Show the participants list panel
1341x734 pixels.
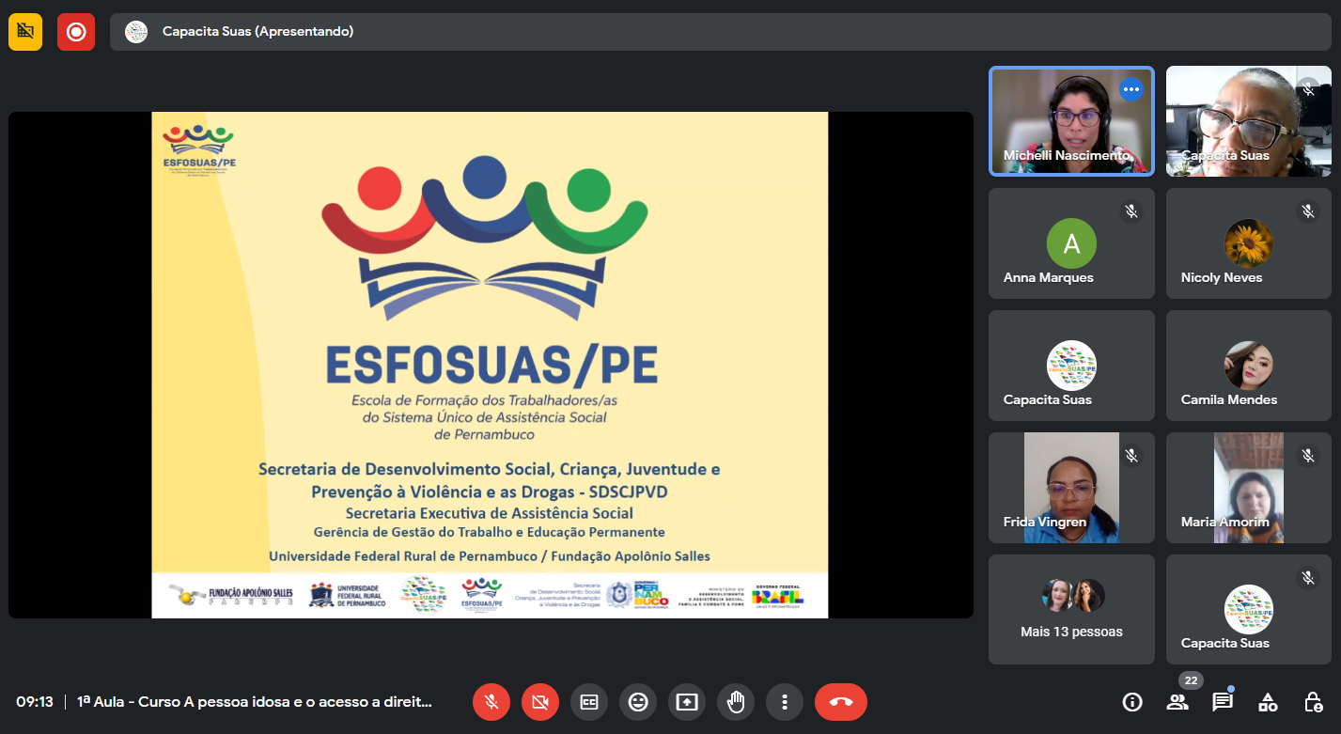1177,702
